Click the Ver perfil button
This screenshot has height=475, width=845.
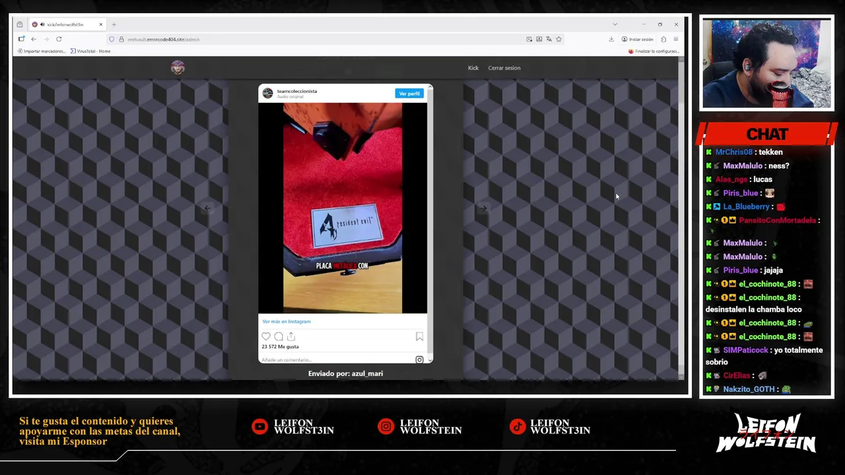click(409, 94)
